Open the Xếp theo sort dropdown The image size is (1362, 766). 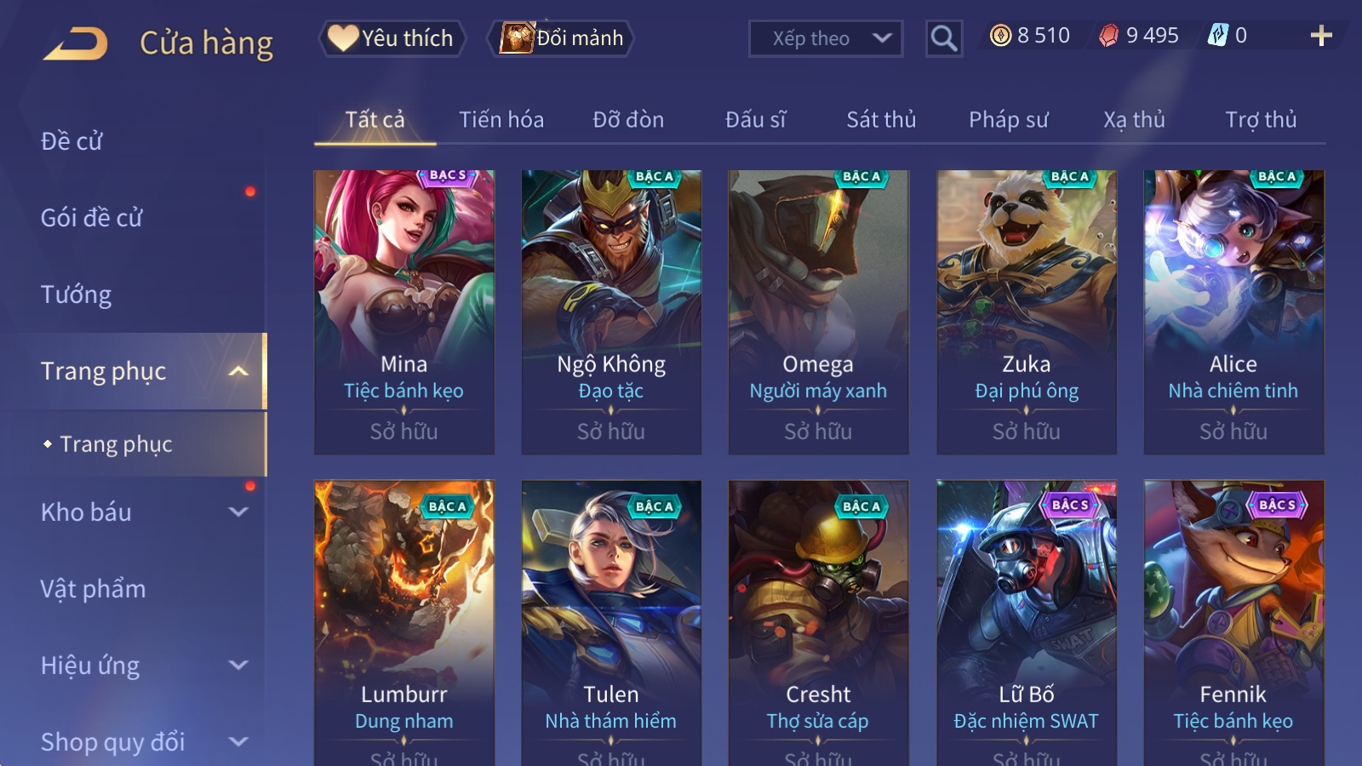(x=826, y=38)
